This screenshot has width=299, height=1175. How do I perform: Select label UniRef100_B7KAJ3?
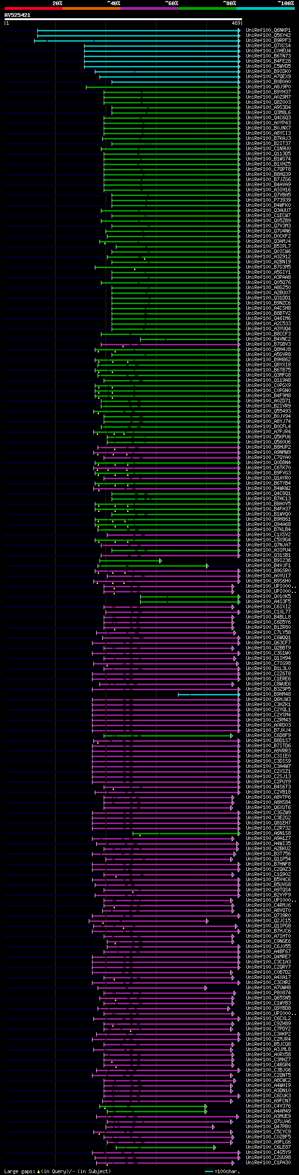(268, 139)
